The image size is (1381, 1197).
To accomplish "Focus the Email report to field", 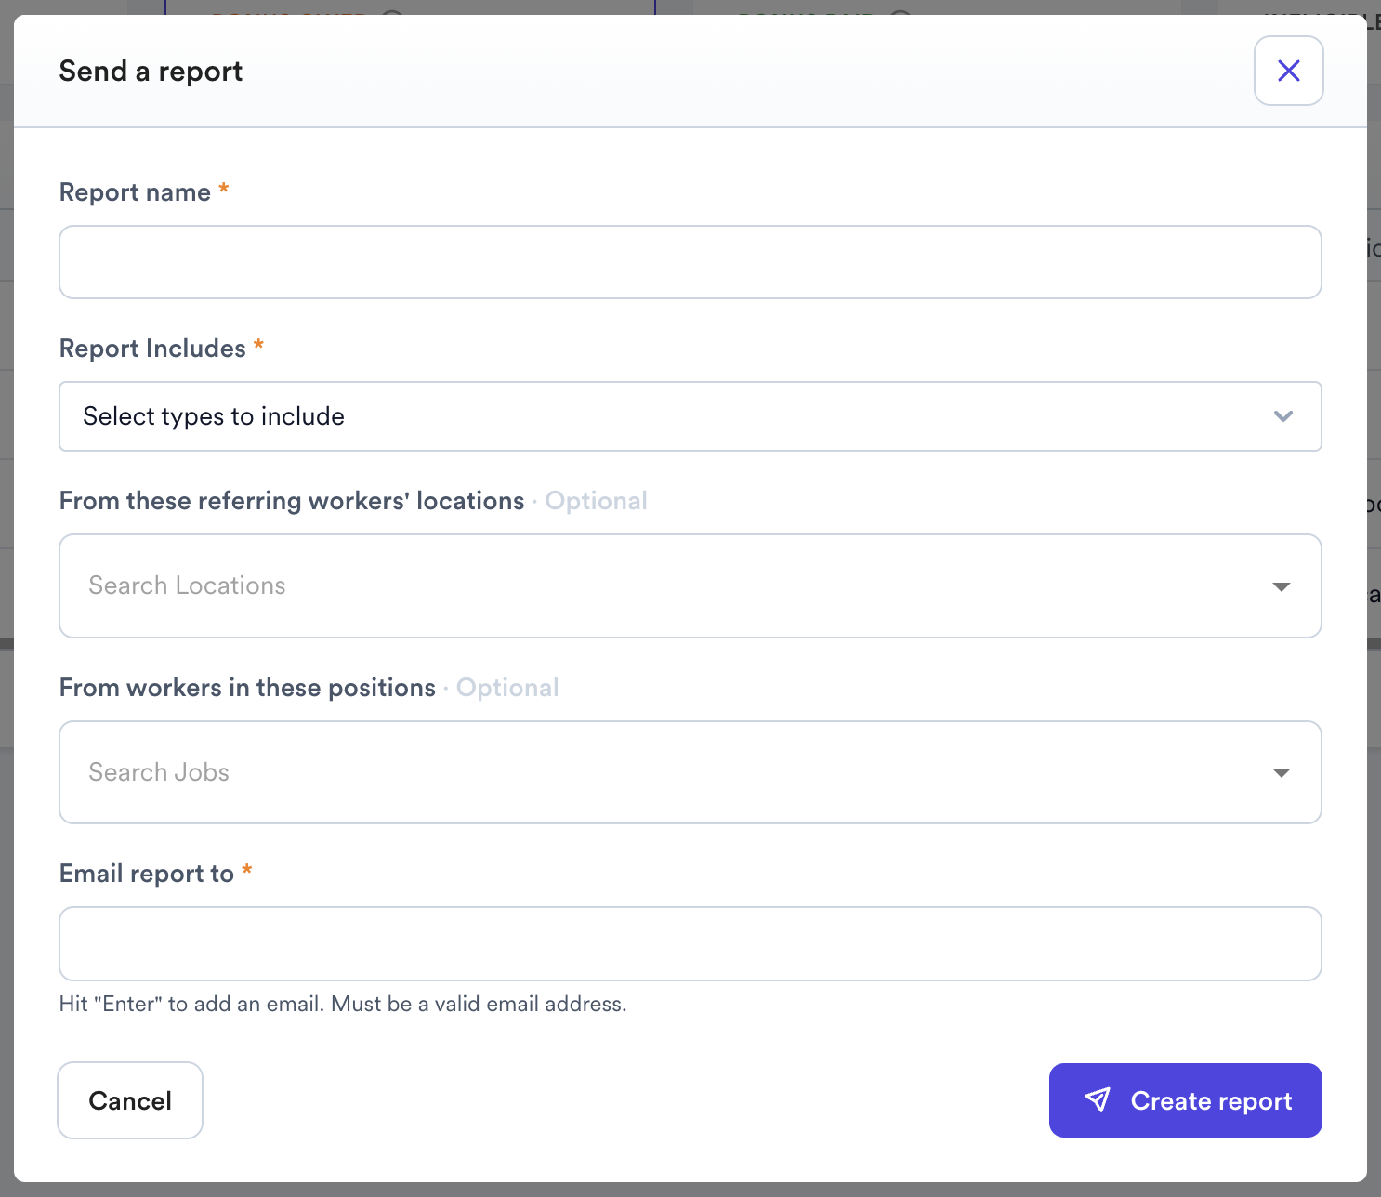I will point(690,943).
